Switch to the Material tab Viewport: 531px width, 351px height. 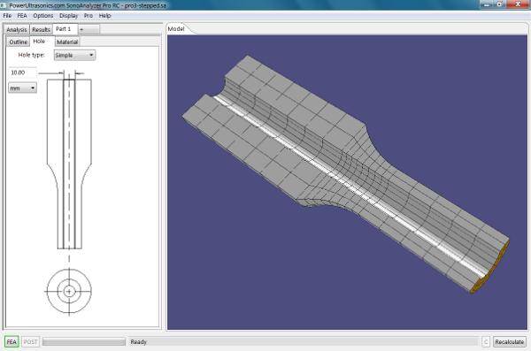click(67, 42)
